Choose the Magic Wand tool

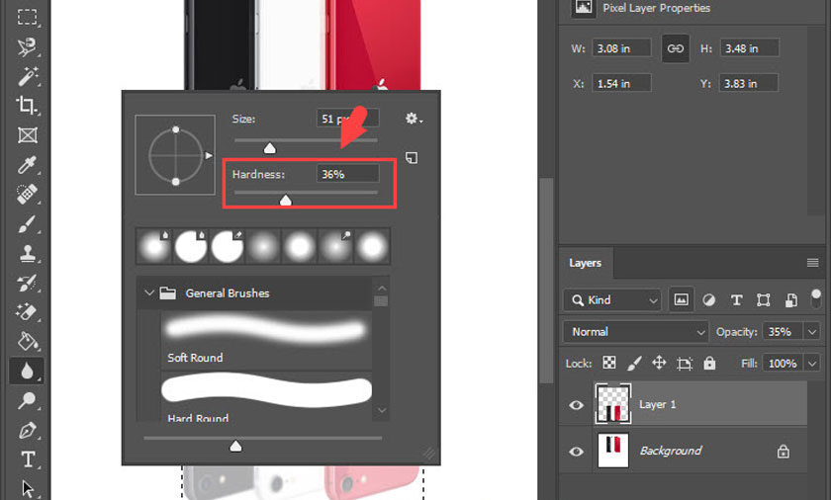(x=28, y=75)
